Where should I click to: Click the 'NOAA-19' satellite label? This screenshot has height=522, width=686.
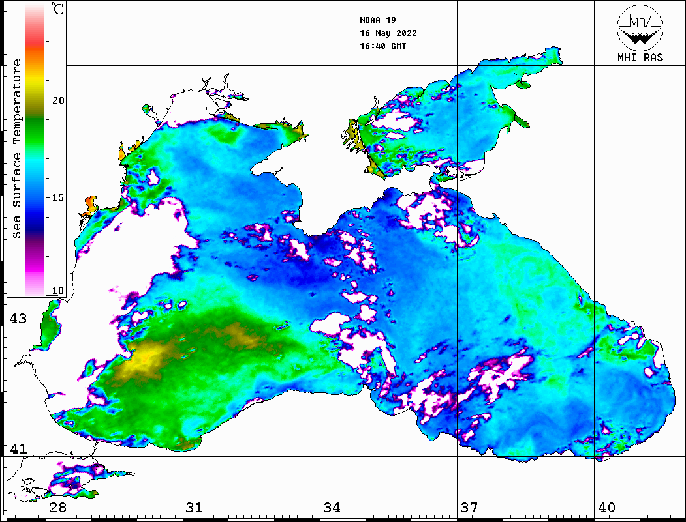pyautogui.click(x=377, y=20)
